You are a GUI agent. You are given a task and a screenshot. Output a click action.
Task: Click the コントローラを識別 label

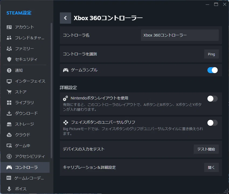[x=80, y=54]
